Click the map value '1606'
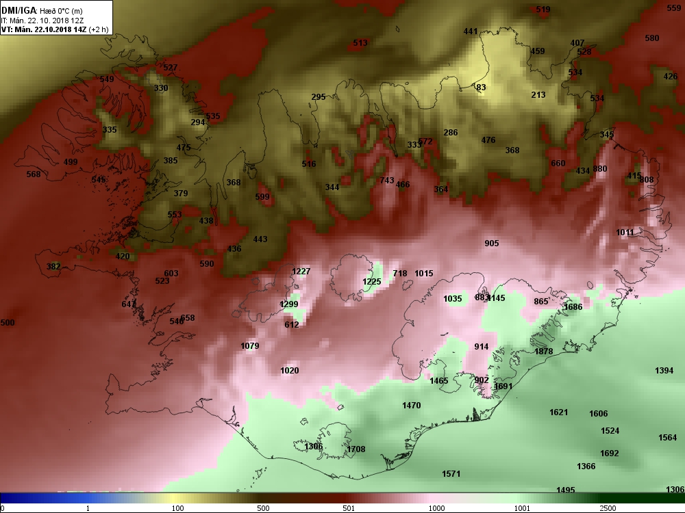This screenshot has width=685, height=513. point(599,414)
